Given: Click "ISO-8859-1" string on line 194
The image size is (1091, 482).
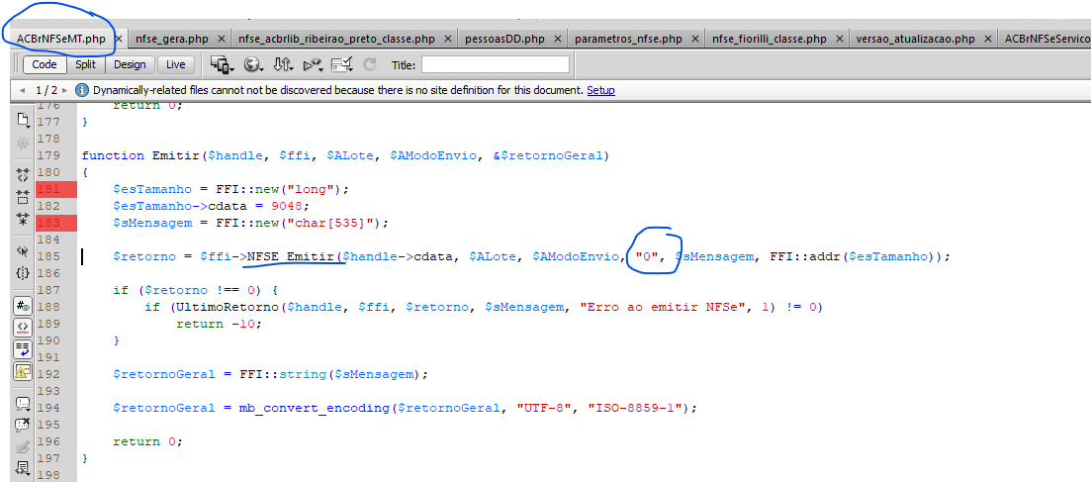Looking at the screenshot, I should point(636,408).
